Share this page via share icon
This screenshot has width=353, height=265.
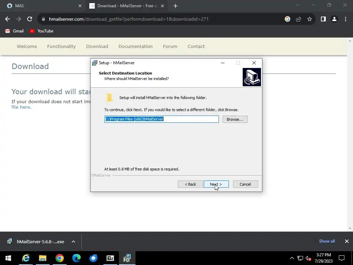[299, 19]
